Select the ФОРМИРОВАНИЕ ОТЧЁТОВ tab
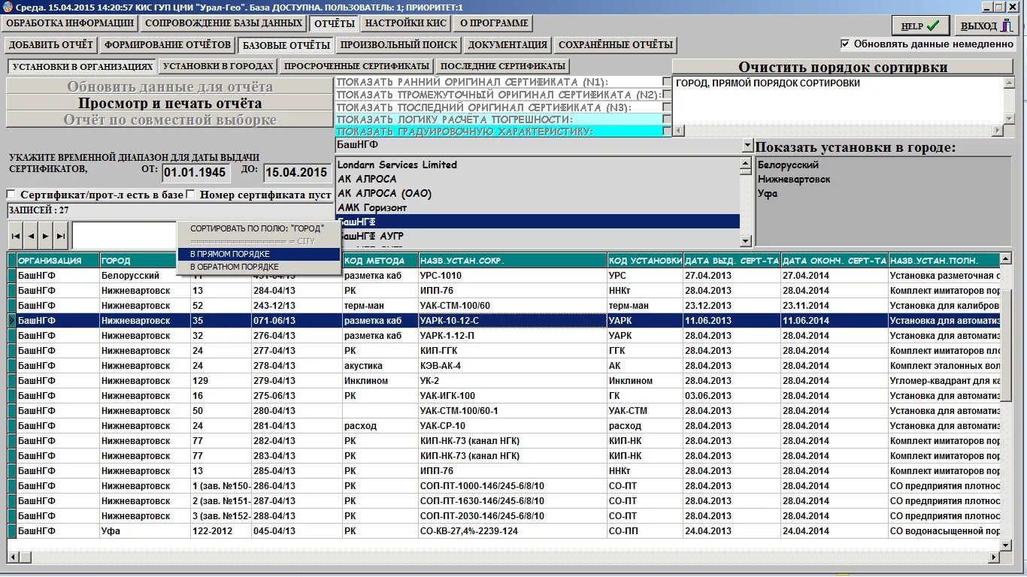 pyautogui.click(x=168, y=45)
